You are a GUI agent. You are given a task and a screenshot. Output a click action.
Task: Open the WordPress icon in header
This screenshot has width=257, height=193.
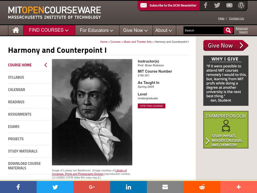coord(241,5)
